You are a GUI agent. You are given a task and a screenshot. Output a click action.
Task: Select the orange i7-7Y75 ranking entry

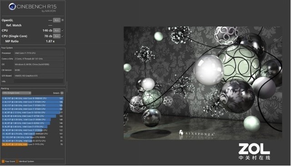coord(32,144)
